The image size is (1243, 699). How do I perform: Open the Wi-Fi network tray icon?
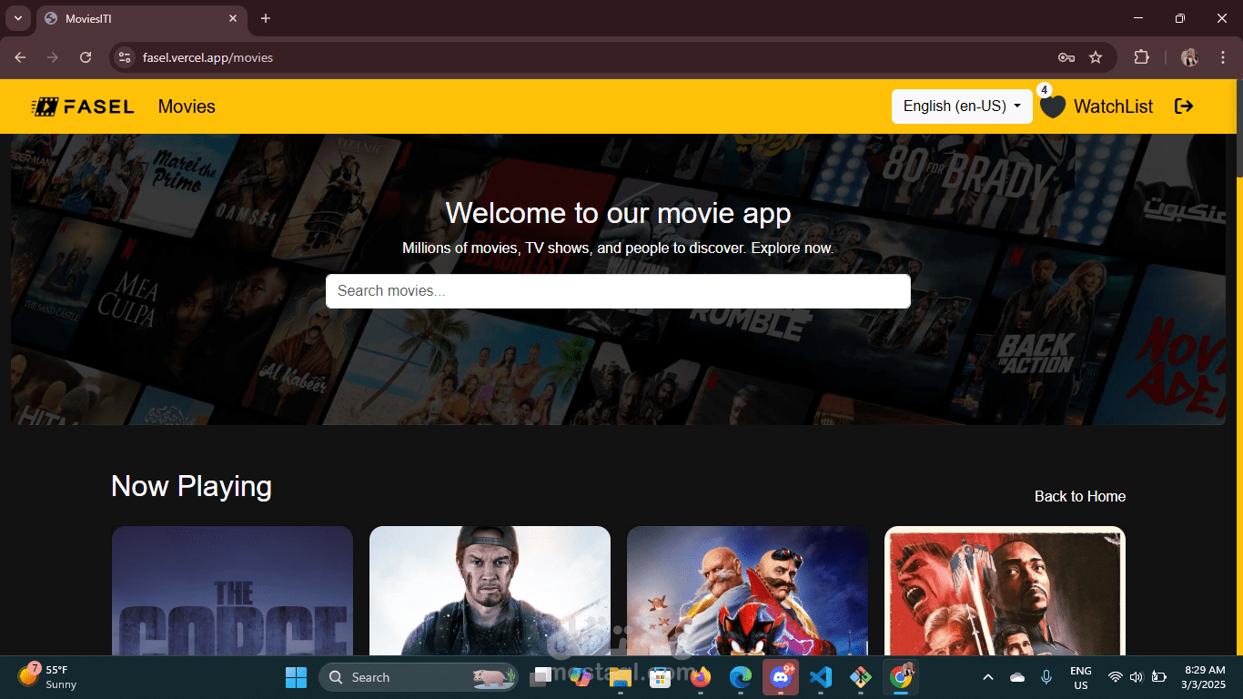coord(1115,677)
